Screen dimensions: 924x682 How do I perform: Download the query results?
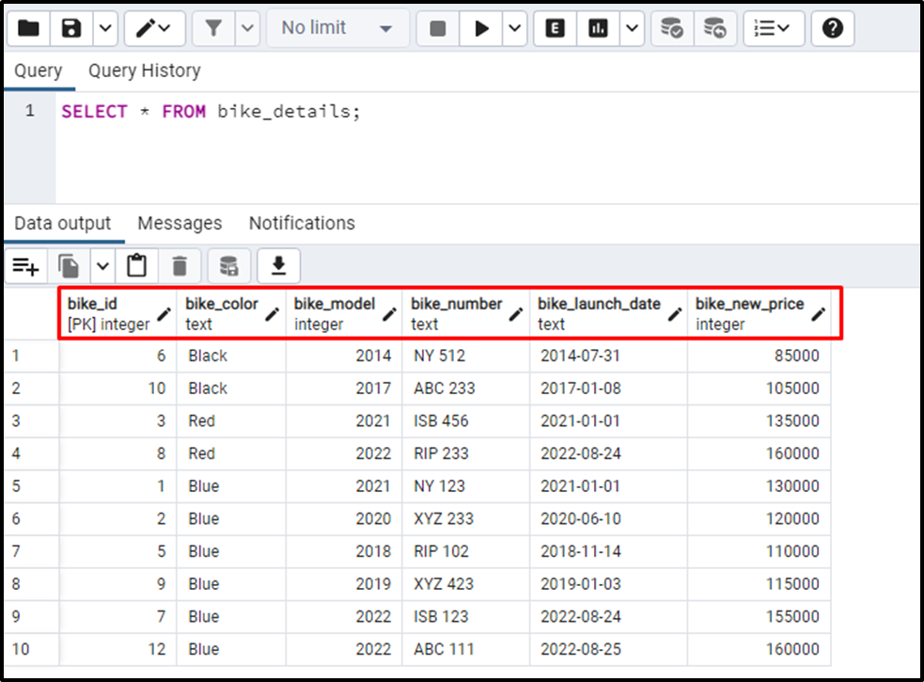pos(277,265)
